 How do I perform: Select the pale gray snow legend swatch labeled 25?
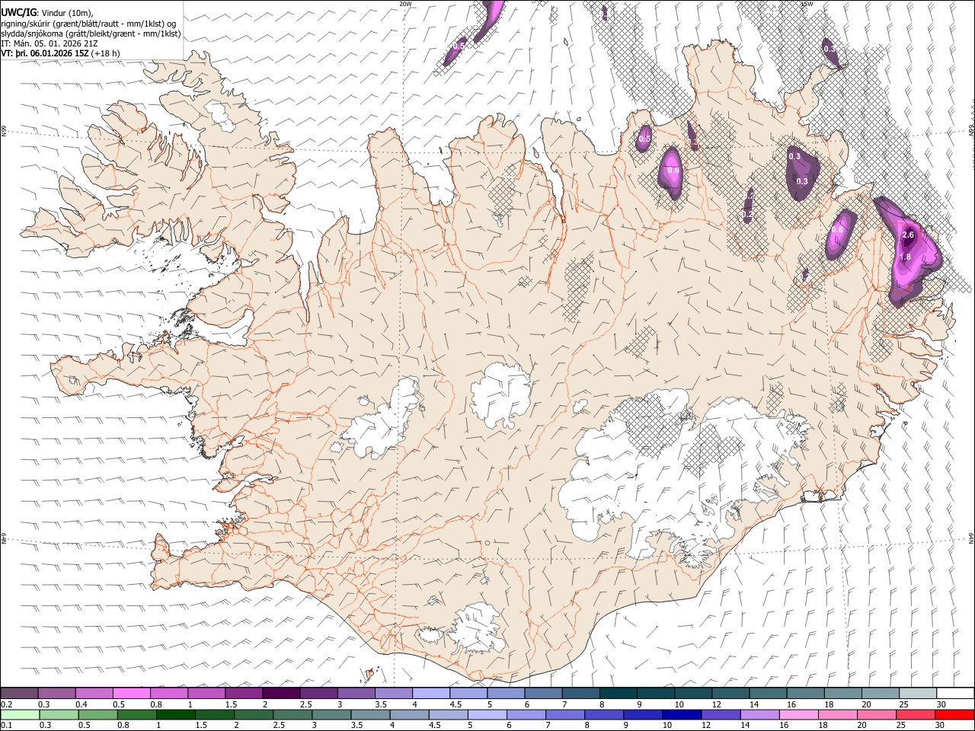[918, 693]
